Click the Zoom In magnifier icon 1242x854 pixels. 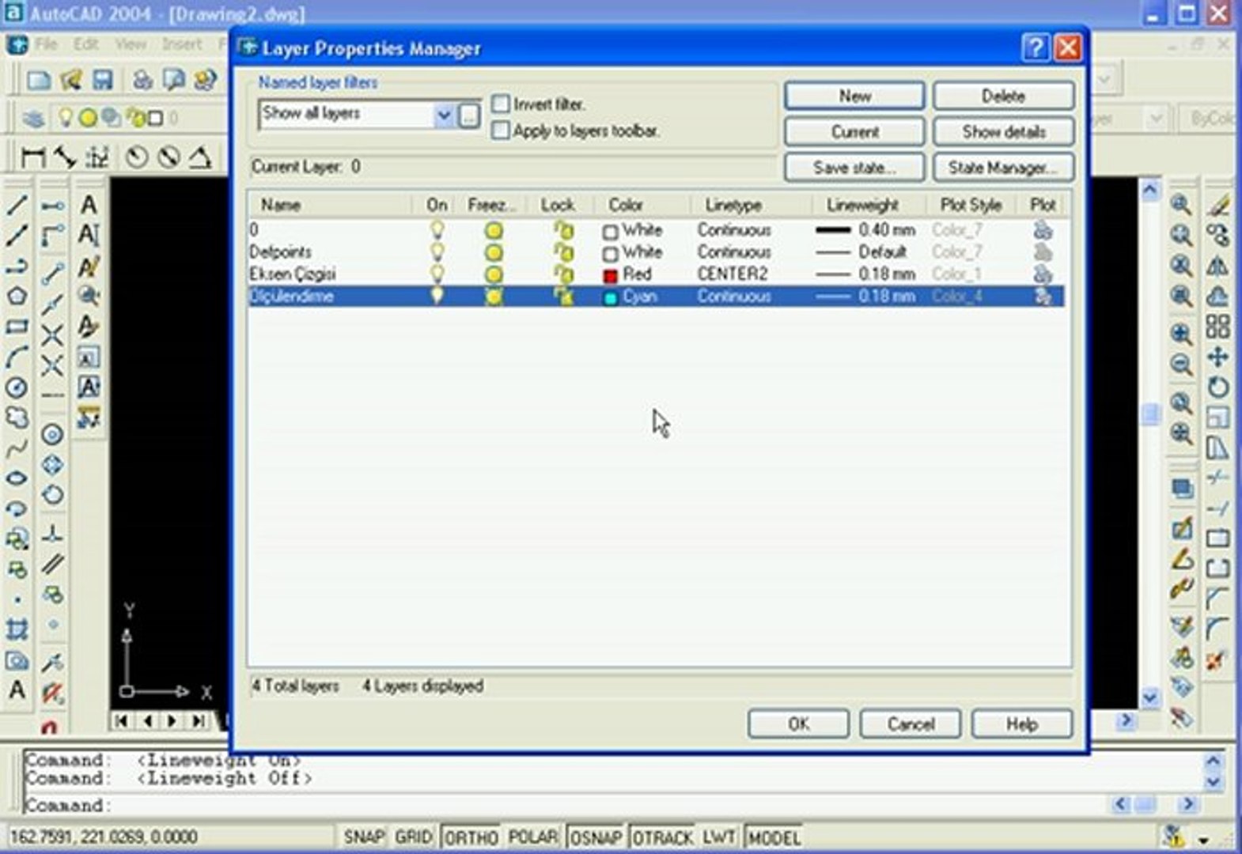[x=1181, y=333]
